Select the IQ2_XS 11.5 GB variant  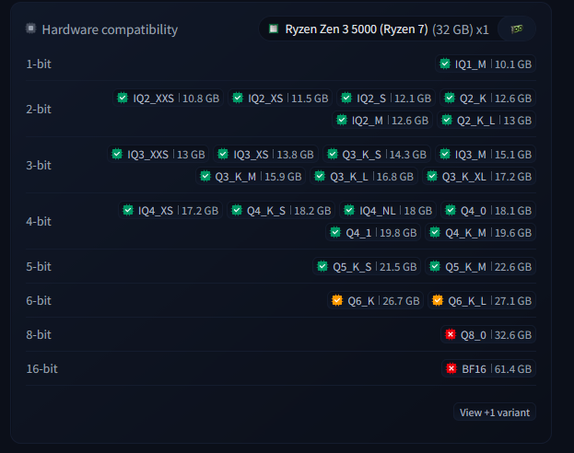280,99
